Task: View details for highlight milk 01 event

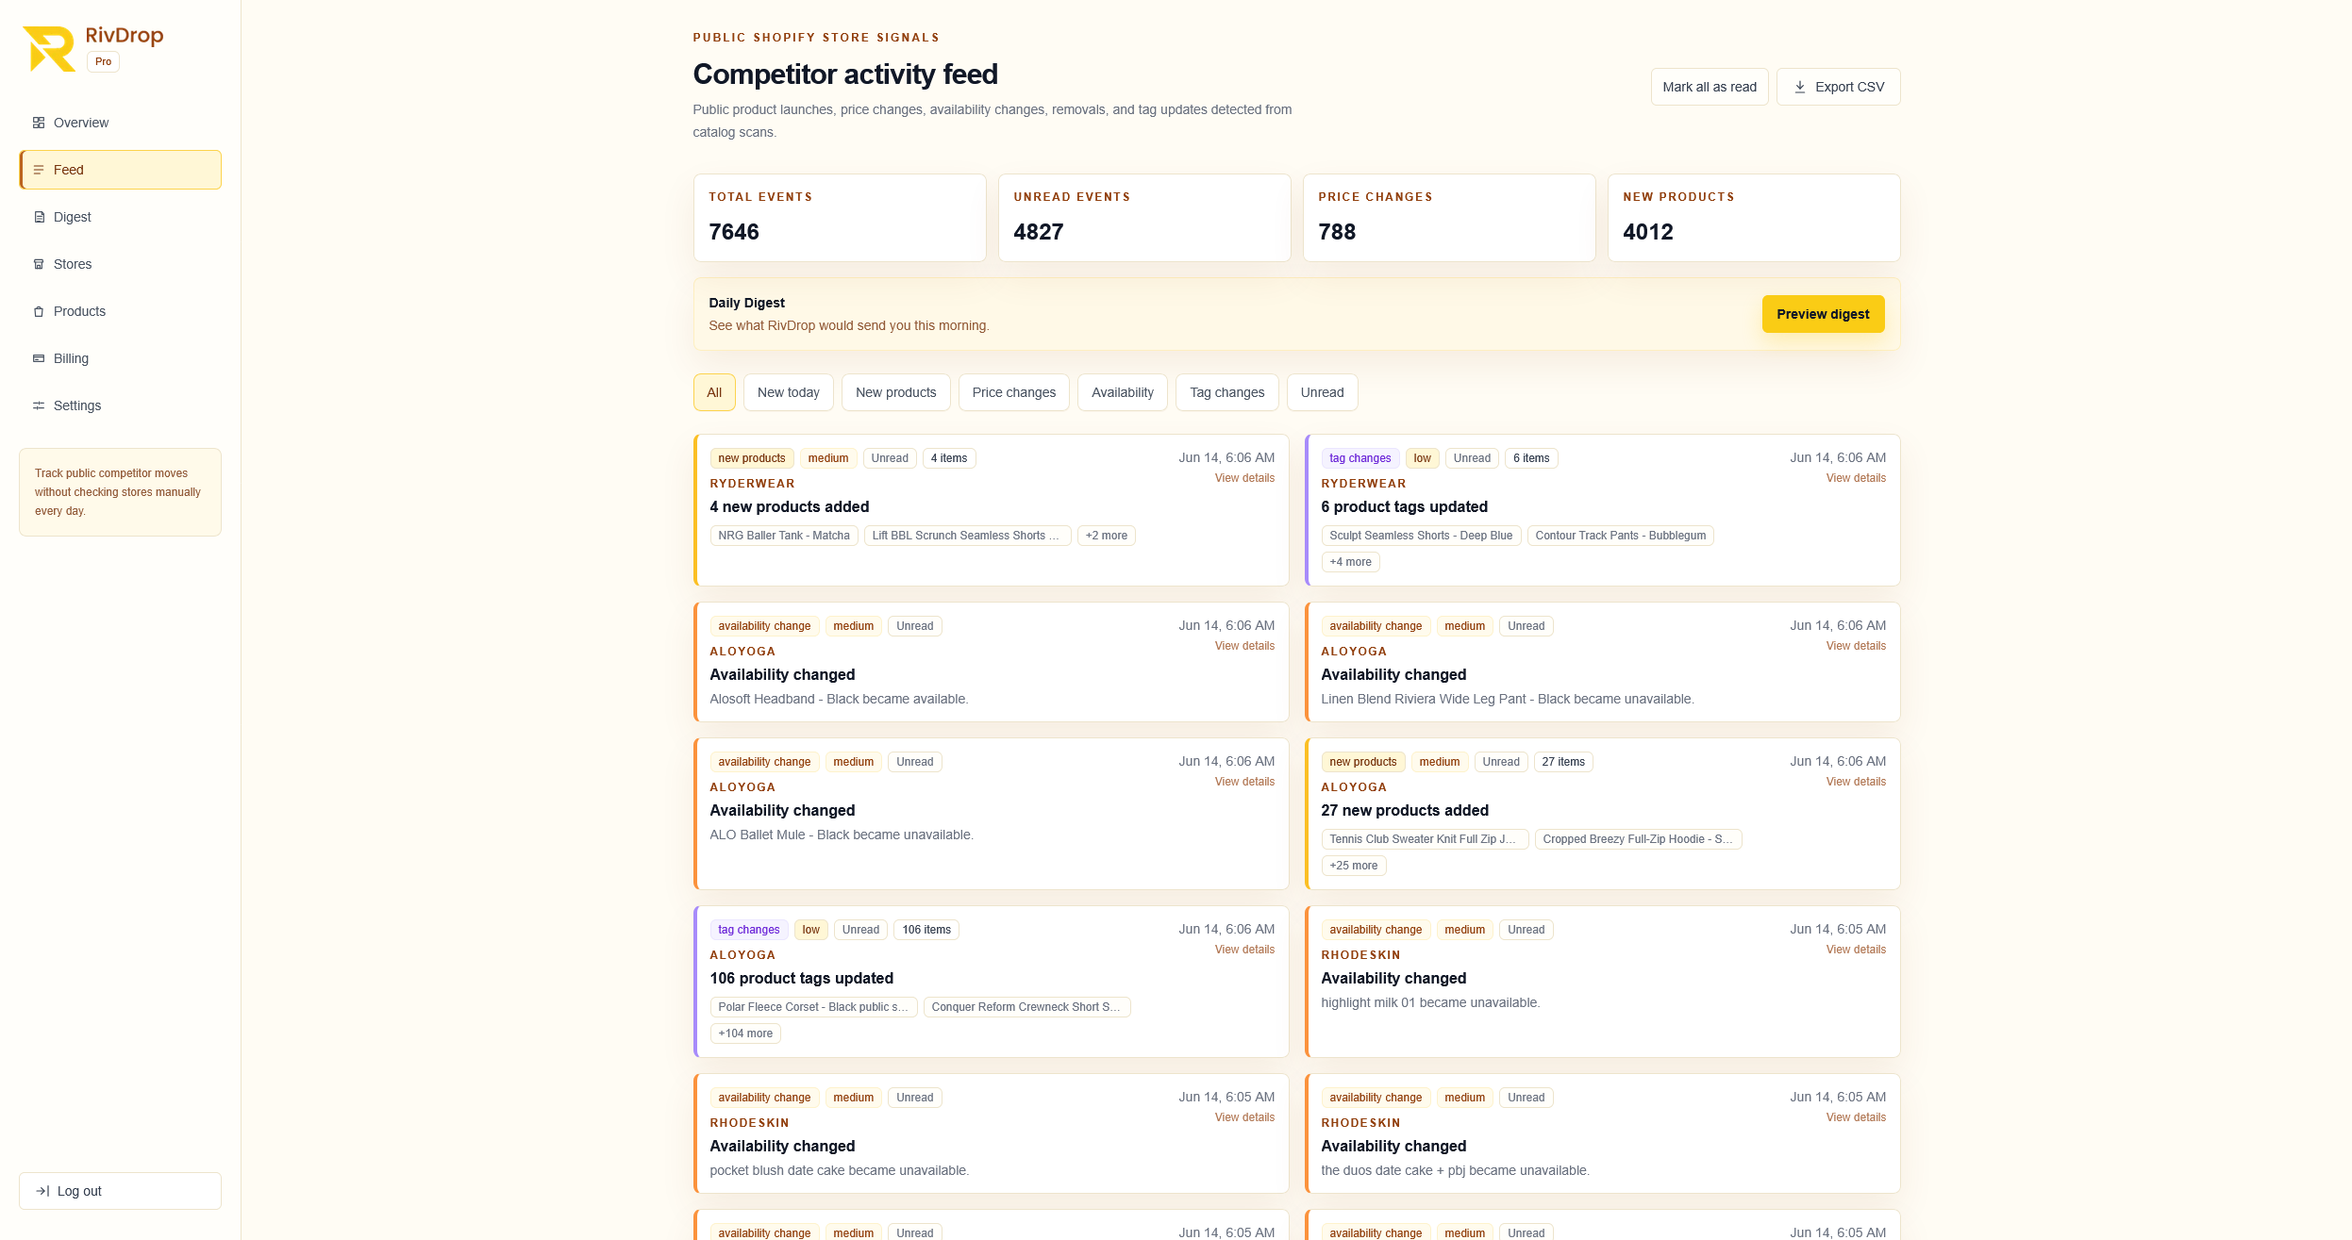Action: 1856,950
